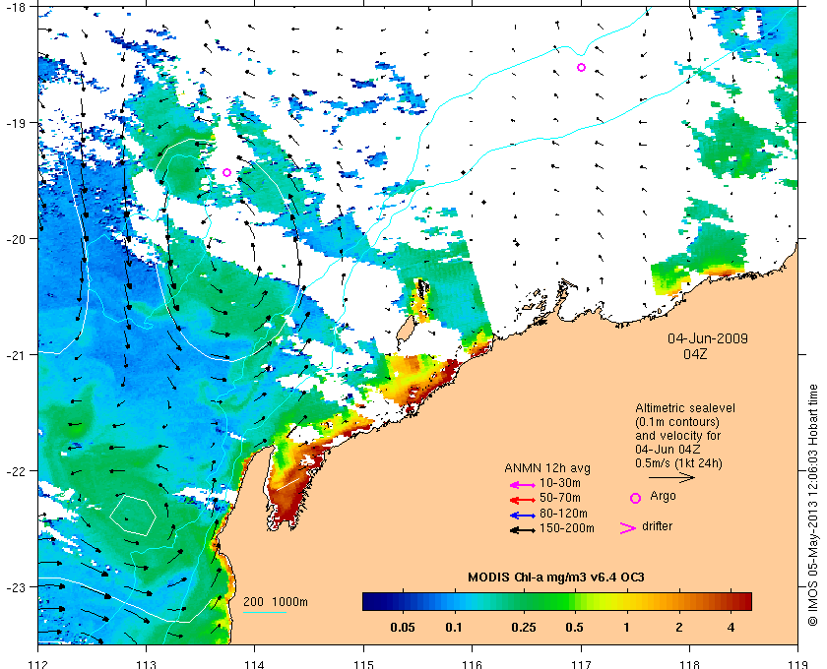Click the 115 longitude axis label
This screenshot has height=669, width=827.
pos(363,664)
